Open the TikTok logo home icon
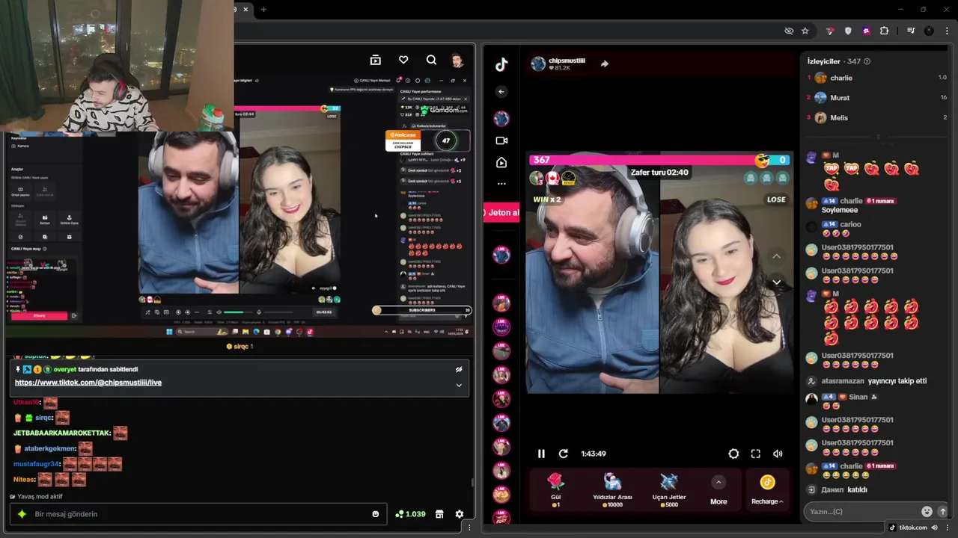This screenshot has width=958, height=538. [501, 65]
